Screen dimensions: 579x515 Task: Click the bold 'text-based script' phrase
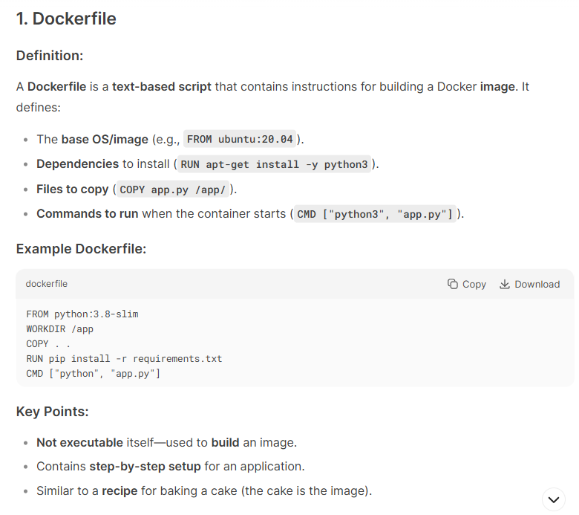click(x=162, y=86)
